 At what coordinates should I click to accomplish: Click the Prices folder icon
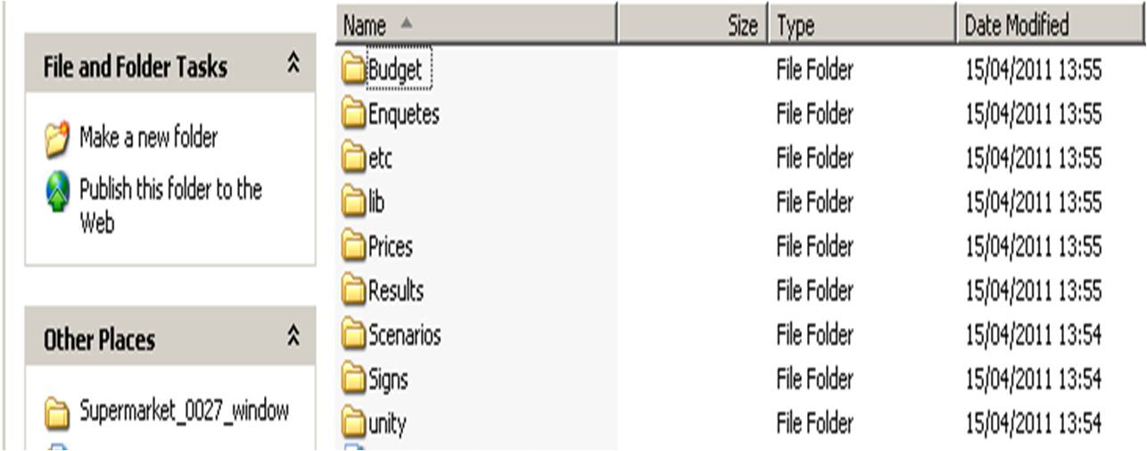(x=354, y=246)
